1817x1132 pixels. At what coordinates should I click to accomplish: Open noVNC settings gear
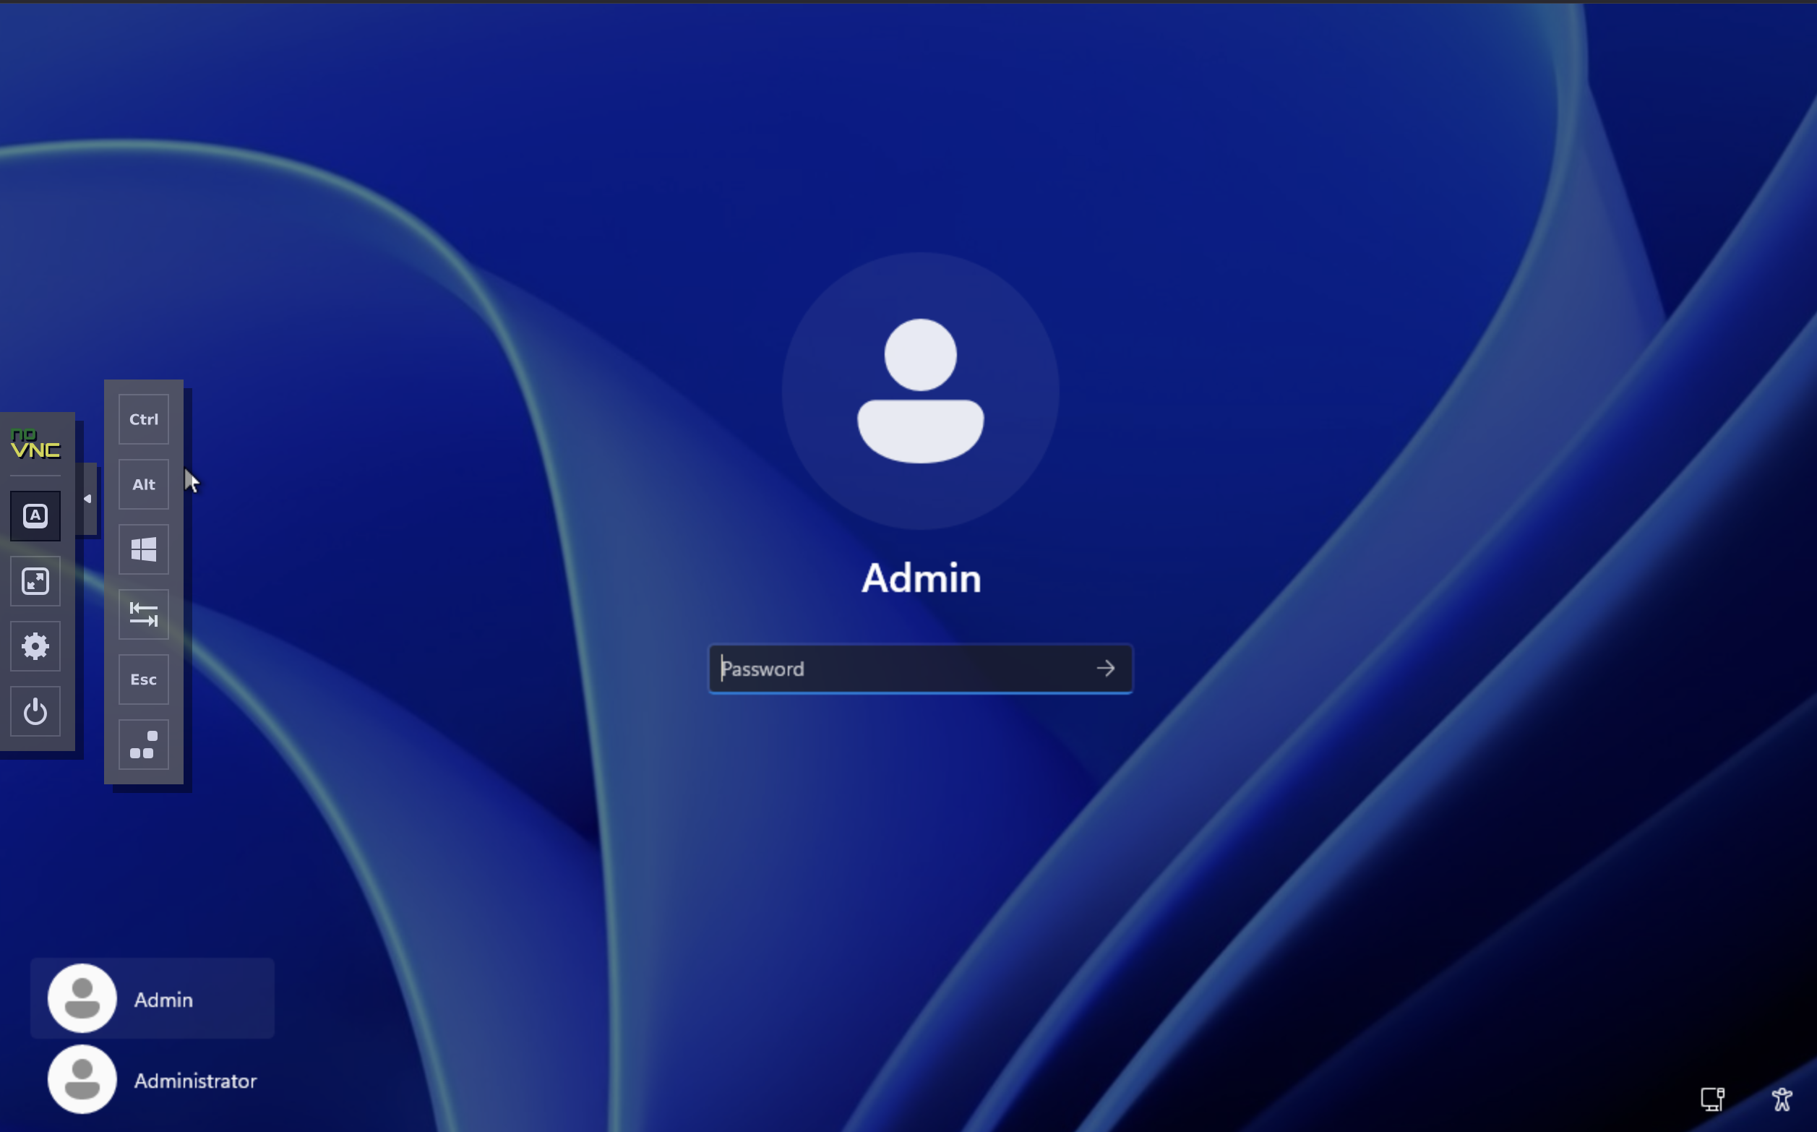coord(35,646)
